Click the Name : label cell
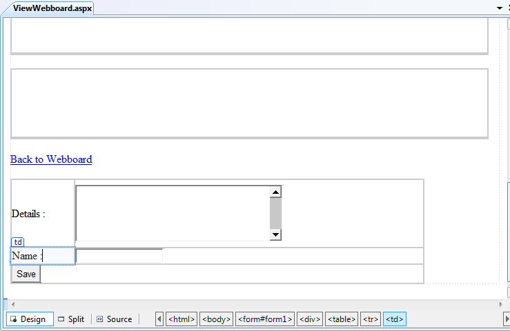 43,256
